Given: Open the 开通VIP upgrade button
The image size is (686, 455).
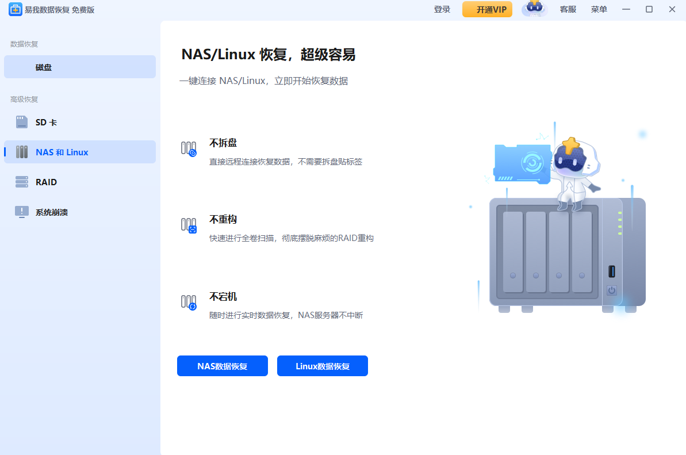Looking at the screenshot, I should click(x=487, y=9).
